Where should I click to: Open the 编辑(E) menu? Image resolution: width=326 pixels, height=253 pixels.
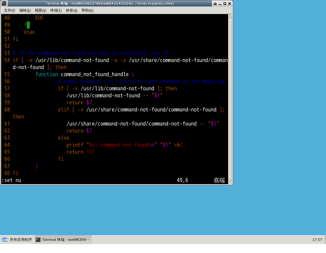(x=25, y=10)
